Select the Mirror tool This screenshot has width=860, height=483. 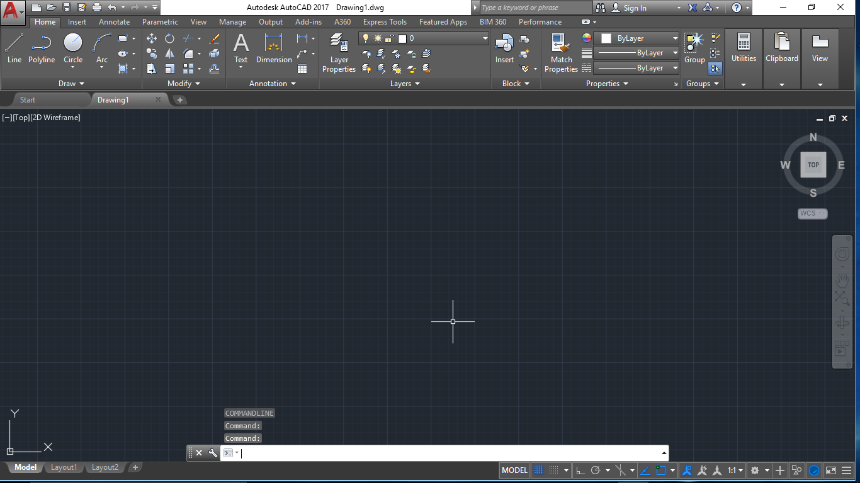170,53
